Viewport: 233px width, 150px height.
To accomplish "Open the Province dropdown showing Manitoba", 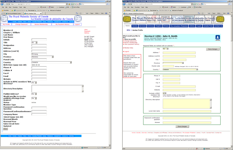I will point(42,57).
